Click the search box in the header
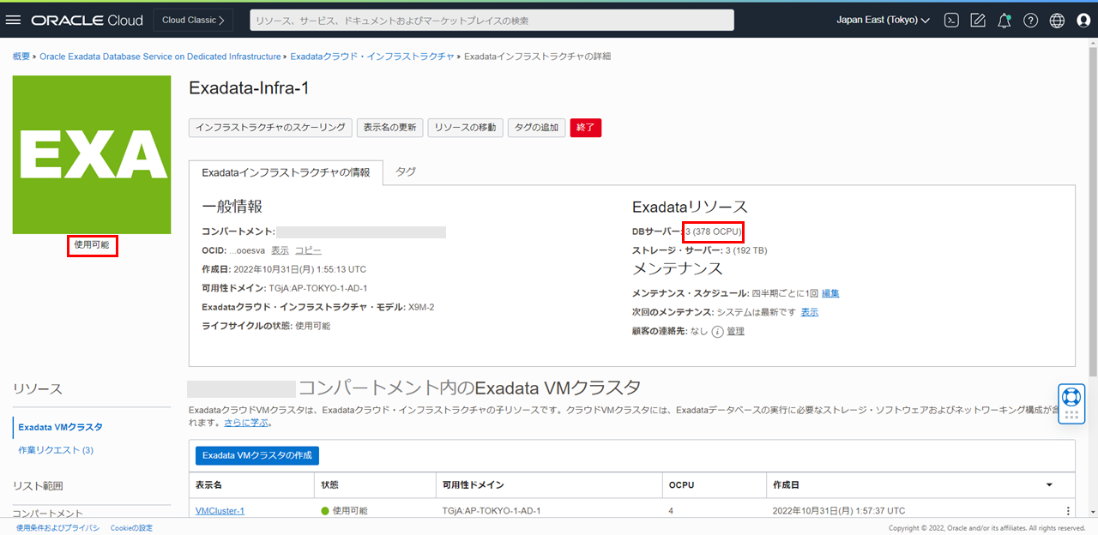 click(x=492, y=20)
